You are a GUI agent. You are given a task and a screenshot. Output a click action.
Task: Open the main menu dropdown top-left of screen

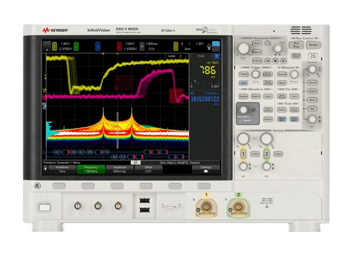click(x=47, y=46)
